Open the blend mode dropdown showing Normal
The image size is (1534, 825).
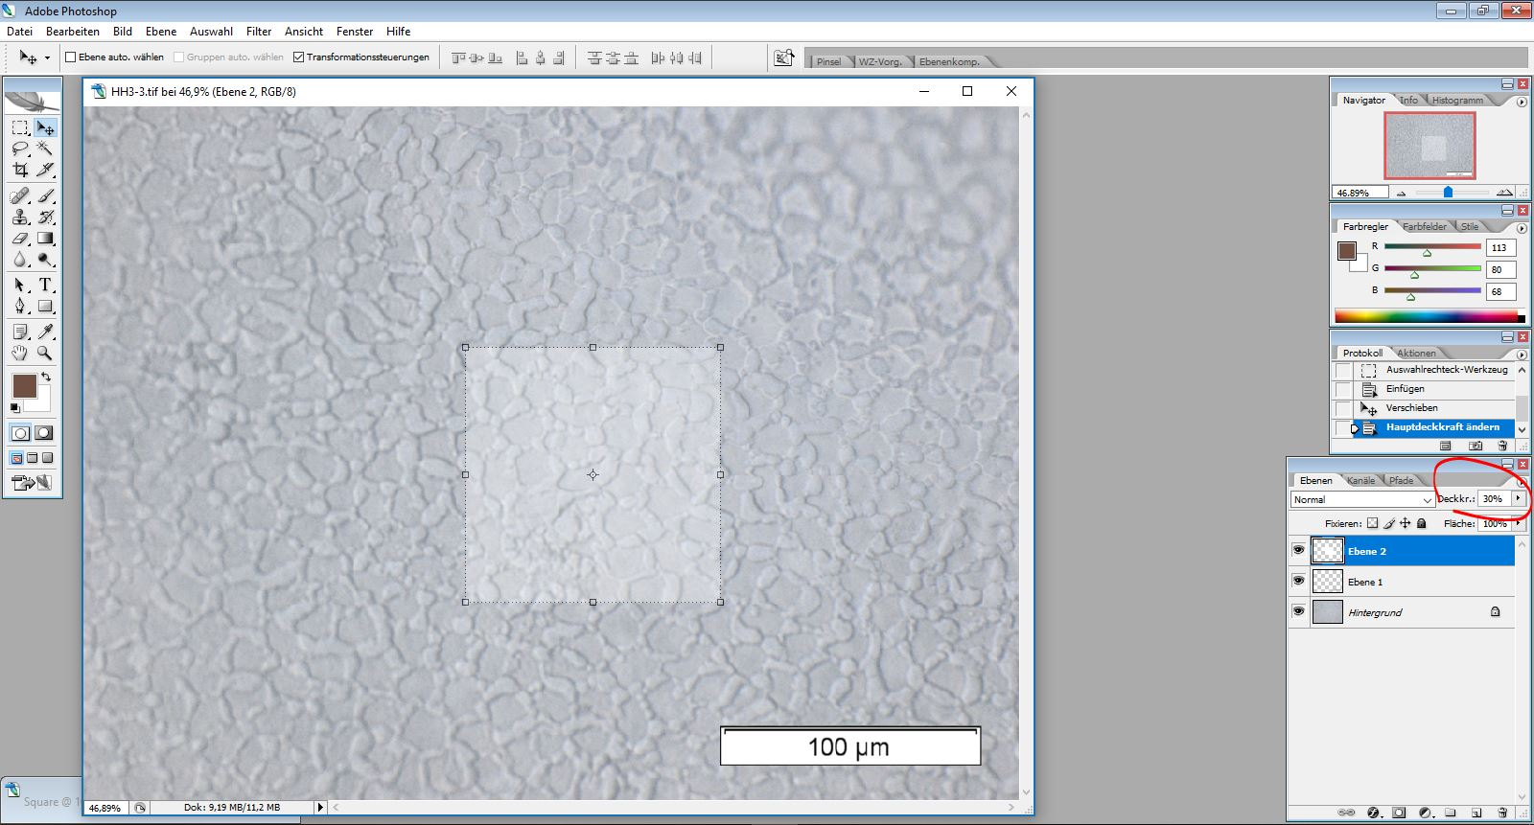(x=1361, y=499)
